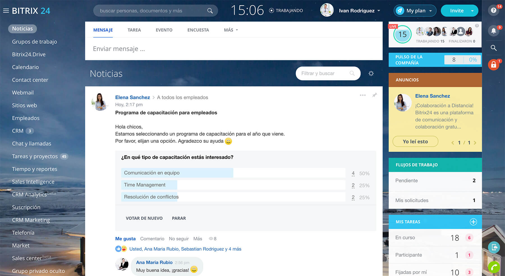Add a new task with plus icon
Image resolution: width=505 pixels, height=276 pixels.
[473, 222]
